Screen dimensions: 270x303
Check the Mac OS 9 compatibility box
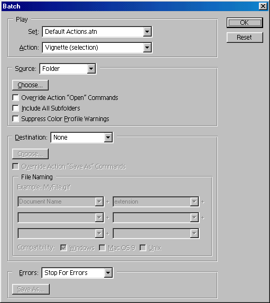(102, 247)
